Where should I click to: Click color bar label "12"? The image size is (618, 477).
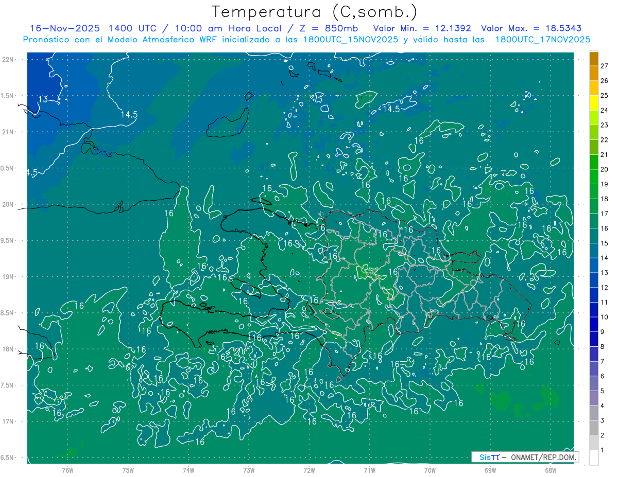pyautogui.click(x=604, y=287)
